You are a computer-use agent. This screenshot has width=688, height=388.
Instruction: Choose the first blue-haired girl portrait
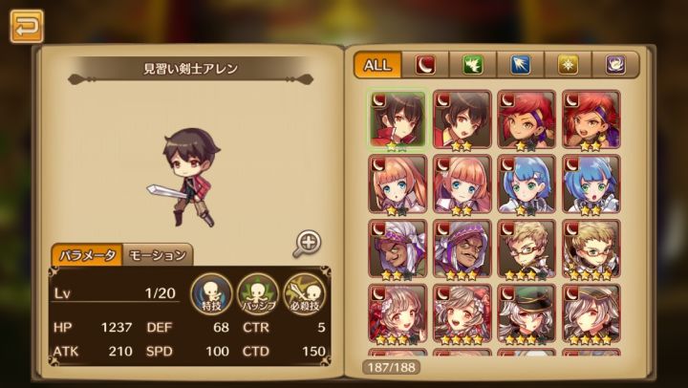pos(527,184)
